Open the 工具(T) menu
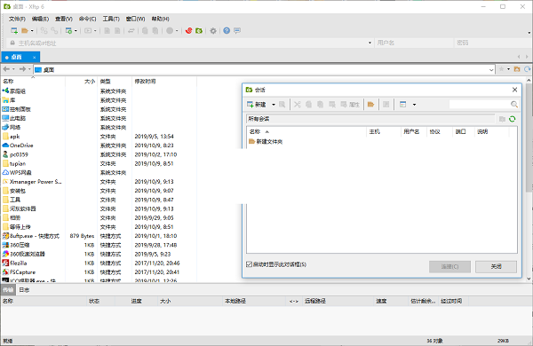Viewport: 533px width, 346px height. tap(111, 19)
